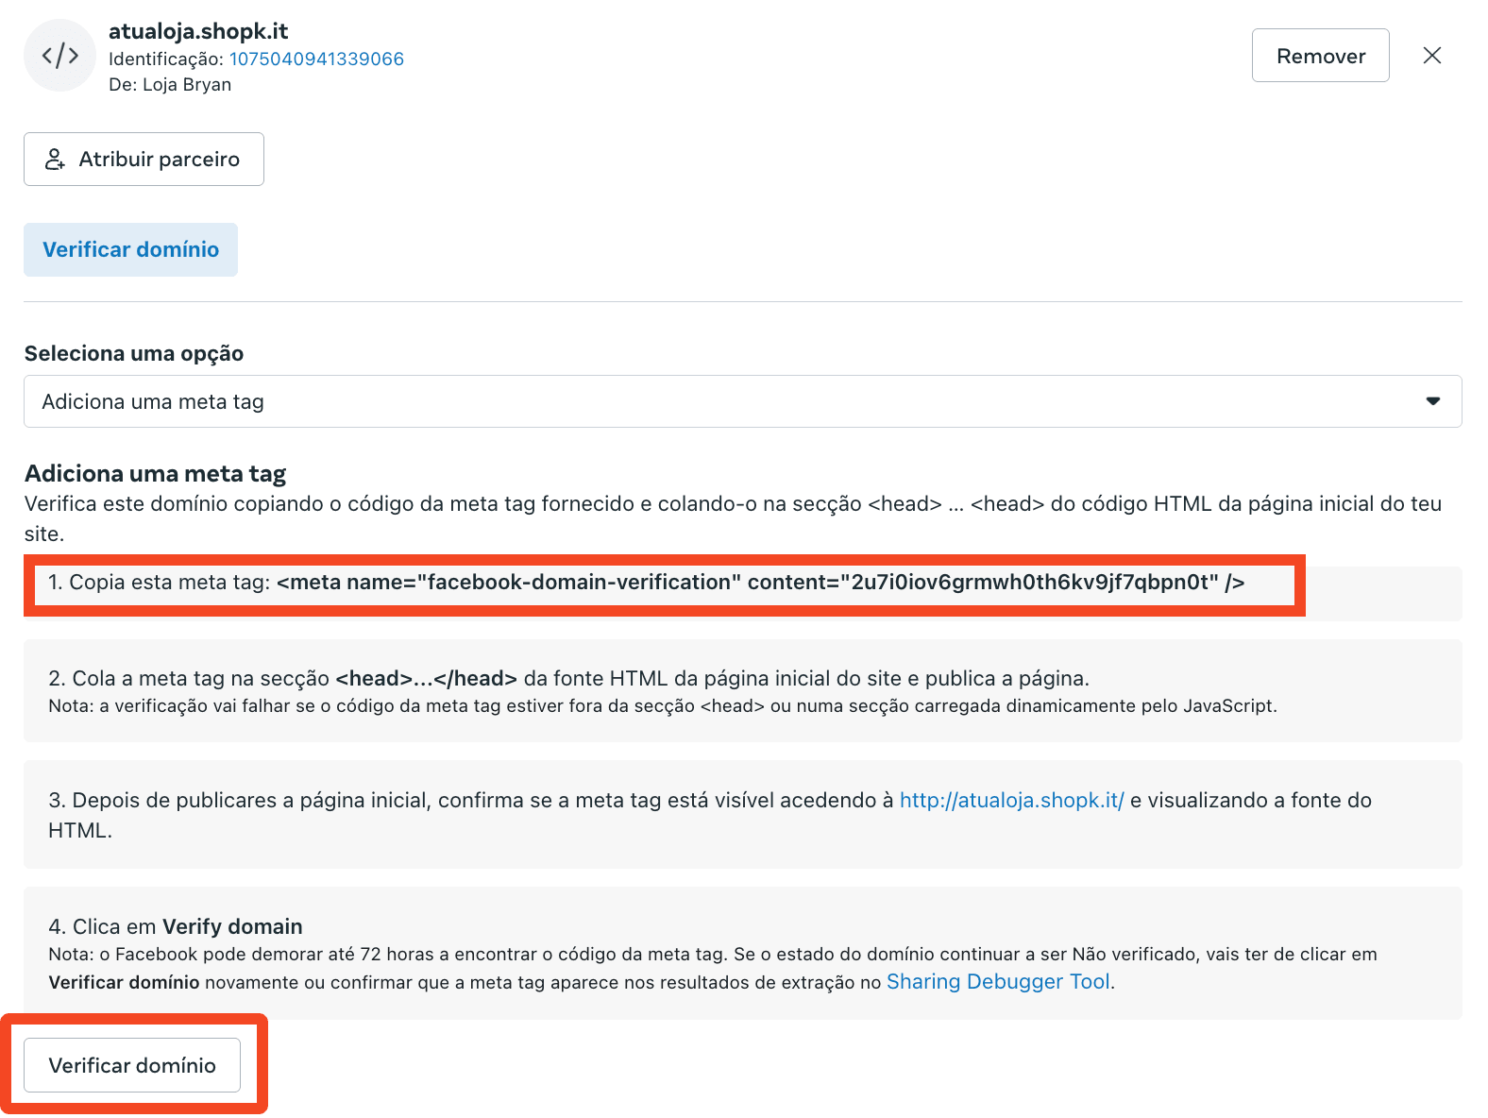Open the Seleciona uma opção combo box
1488x1118 pixels.
(742, 401)
